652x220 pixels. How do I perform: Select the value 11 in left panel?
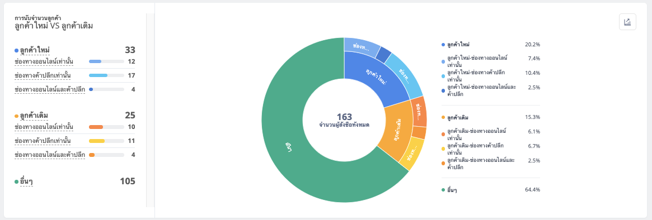[x=132, y=141]
